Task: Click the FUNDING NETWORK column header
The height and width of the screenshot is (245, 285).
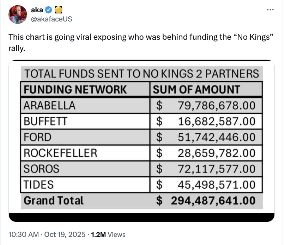Action: click(x=75, y=89)
